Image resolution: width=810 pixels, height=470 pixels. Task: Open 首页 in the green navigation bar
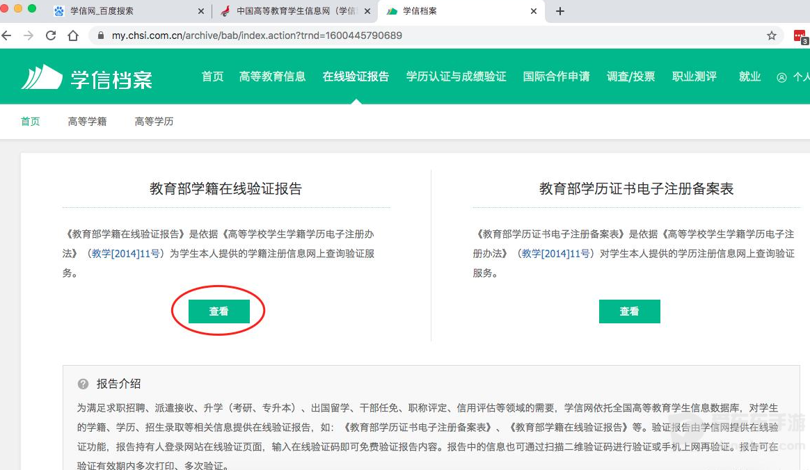212,76
